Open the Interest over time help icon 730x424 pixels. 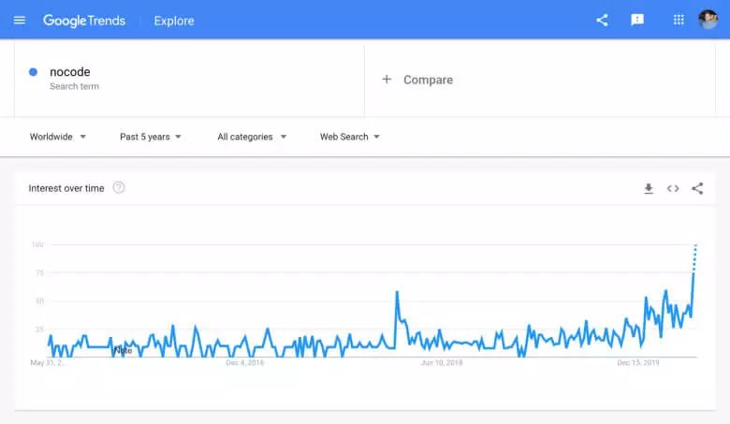(119, 187)
